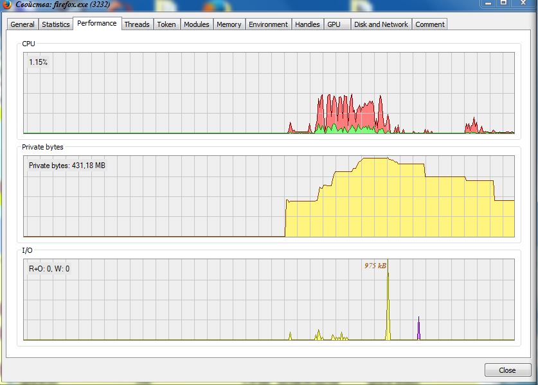Maximize the firefox.exe properties window
Image resolution: width=538 pixels, height=385 pixels.
click(504, 3)
